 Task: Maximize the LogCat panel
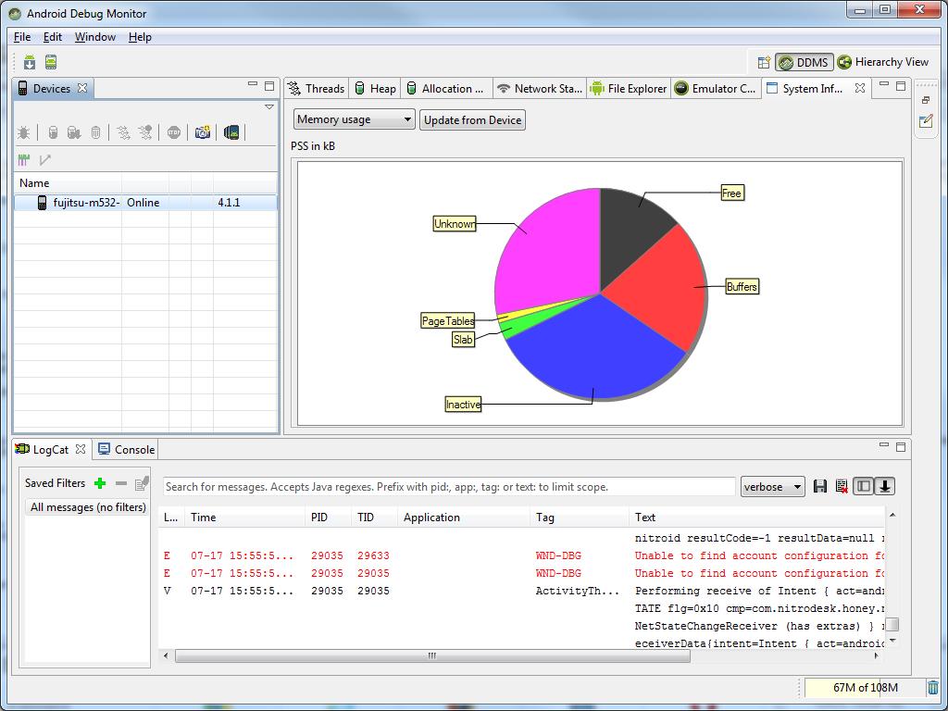pyautogui.click(x=901, y=447)
